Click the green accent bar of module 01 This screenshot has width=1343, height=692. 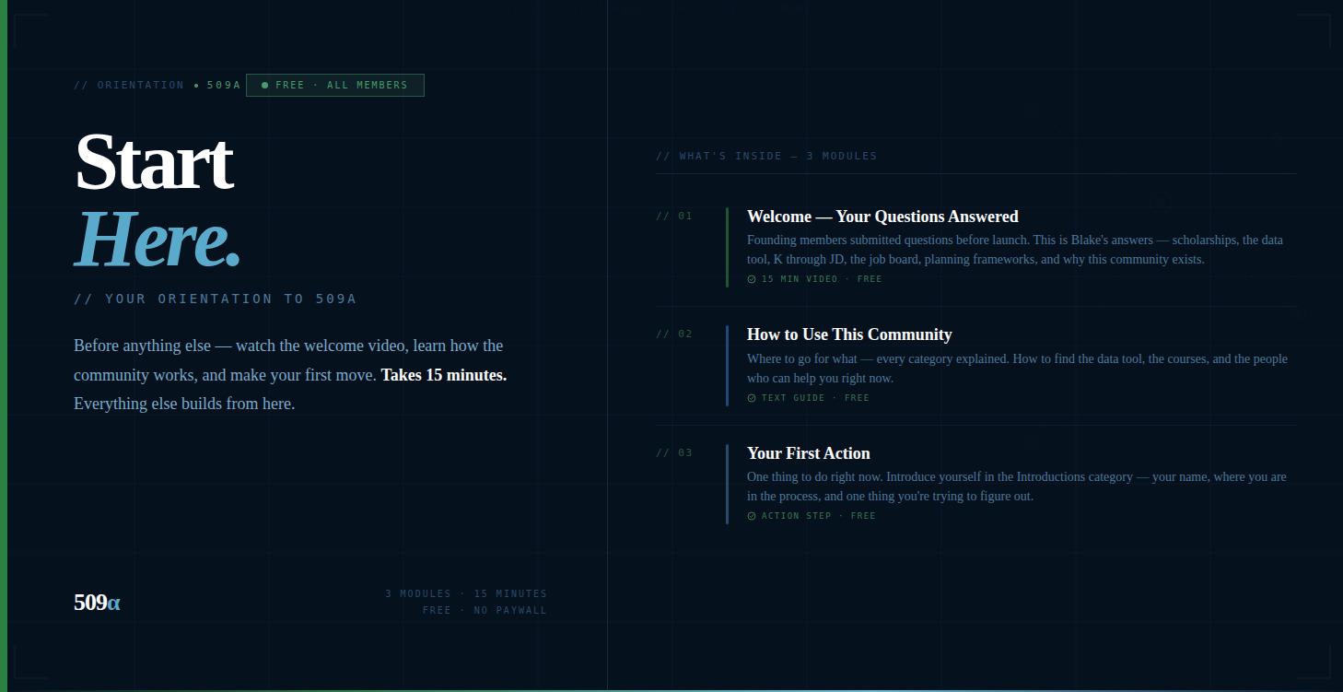point(727,247)
